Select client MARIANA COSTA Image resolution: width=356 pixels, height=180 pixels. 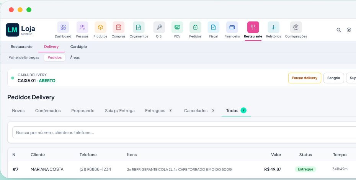pos(47,169)
